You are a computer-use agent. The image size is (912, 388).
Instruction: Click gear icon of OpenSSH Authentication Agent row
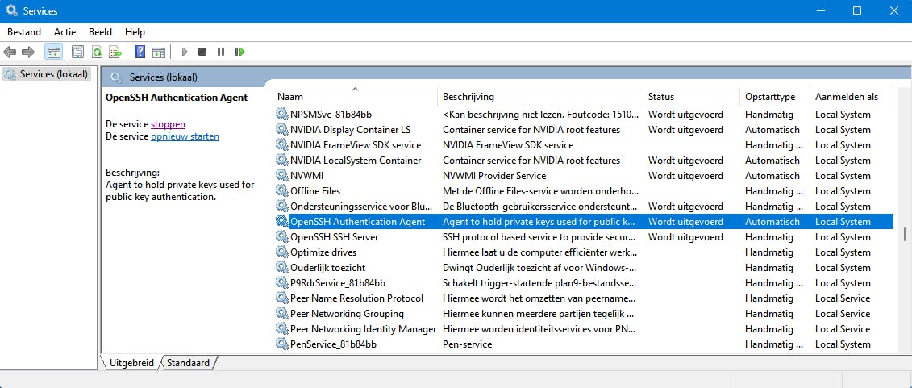[281, 221]
